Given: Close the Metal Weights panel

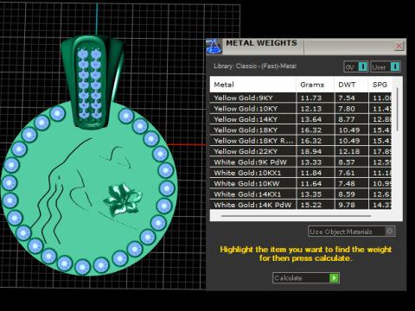Looking at the screenshot, I should pyautogui.click(x=399, y=46).
